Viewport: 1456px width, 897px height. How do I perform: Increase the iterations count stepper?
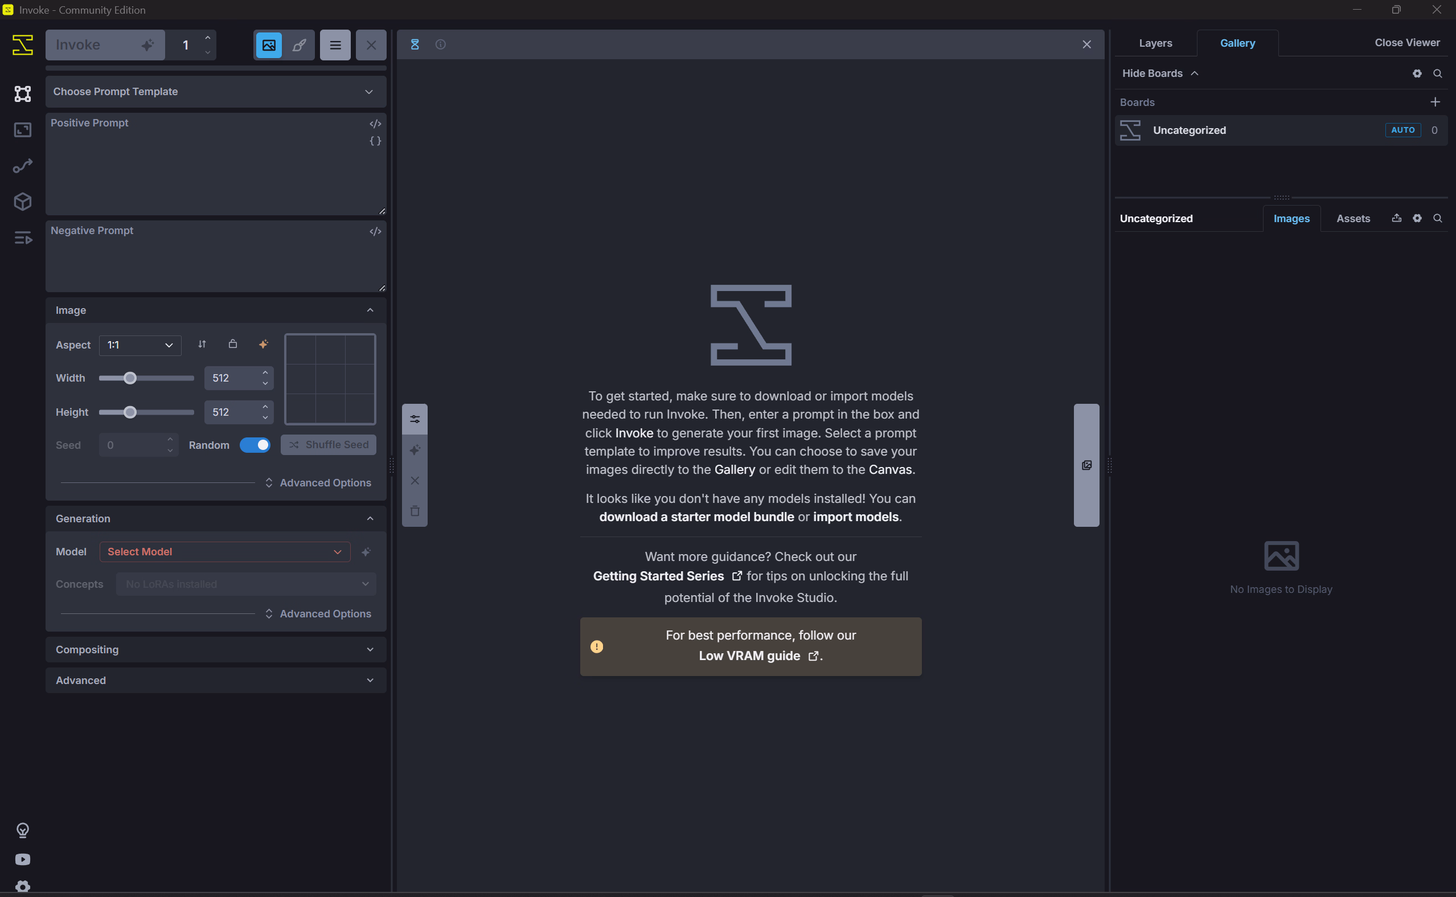pos(208,38)
